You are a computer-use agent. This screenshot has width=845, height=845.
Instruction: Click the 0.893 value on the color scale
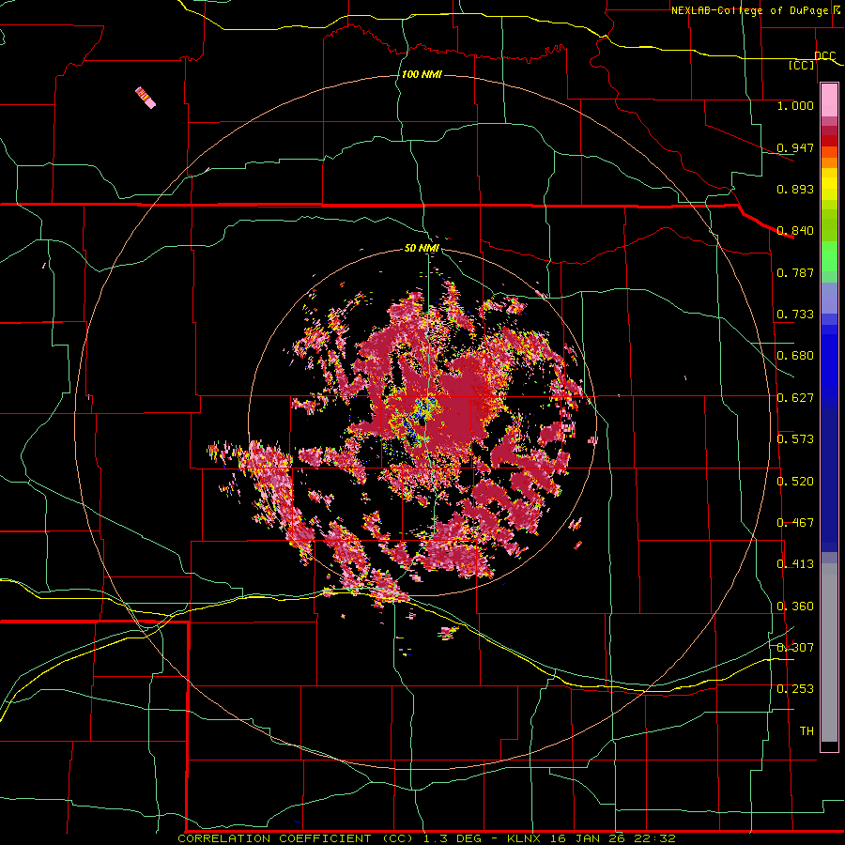click(795, 189)
